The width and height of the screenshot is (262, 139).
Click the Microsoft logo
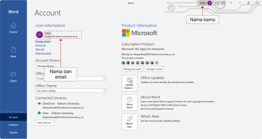pyautogui.click(x=140, y=33)
